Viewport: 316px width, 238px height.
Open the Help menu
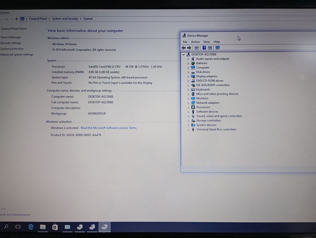217,42
